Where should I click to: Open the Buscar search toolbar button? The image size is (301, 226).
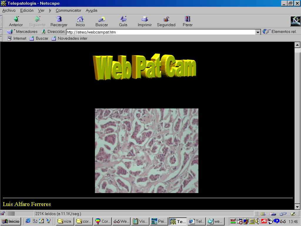102,19
